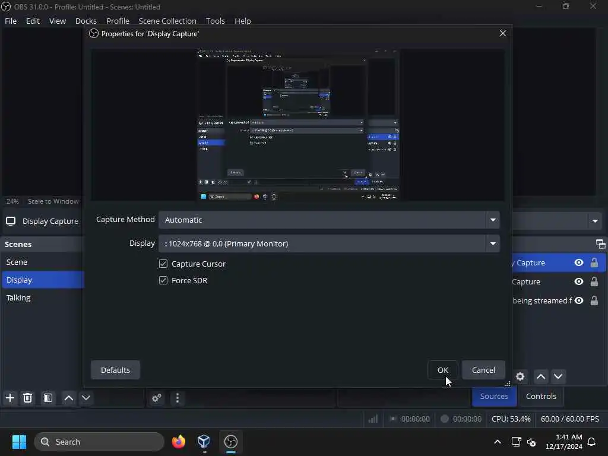Click the Display Capture monitor icon
Screen dimensions: 608x456
[x=11, y=221]
